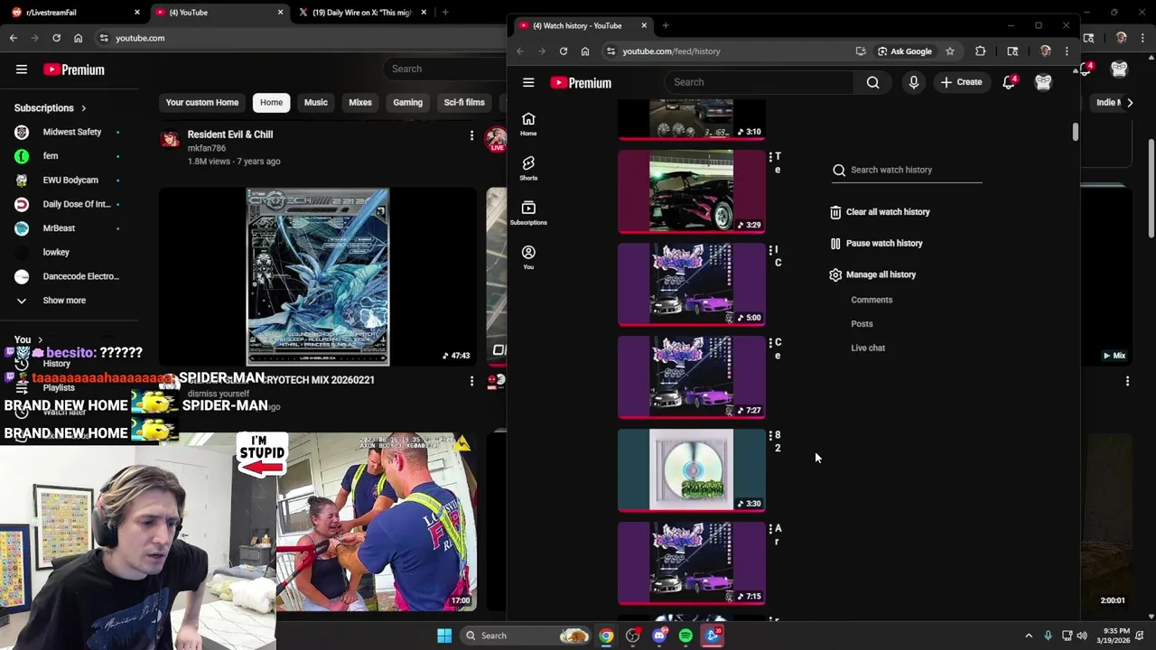
Task: Show hidden system tray icons chevron
Action: click(x=1029, y=636)
